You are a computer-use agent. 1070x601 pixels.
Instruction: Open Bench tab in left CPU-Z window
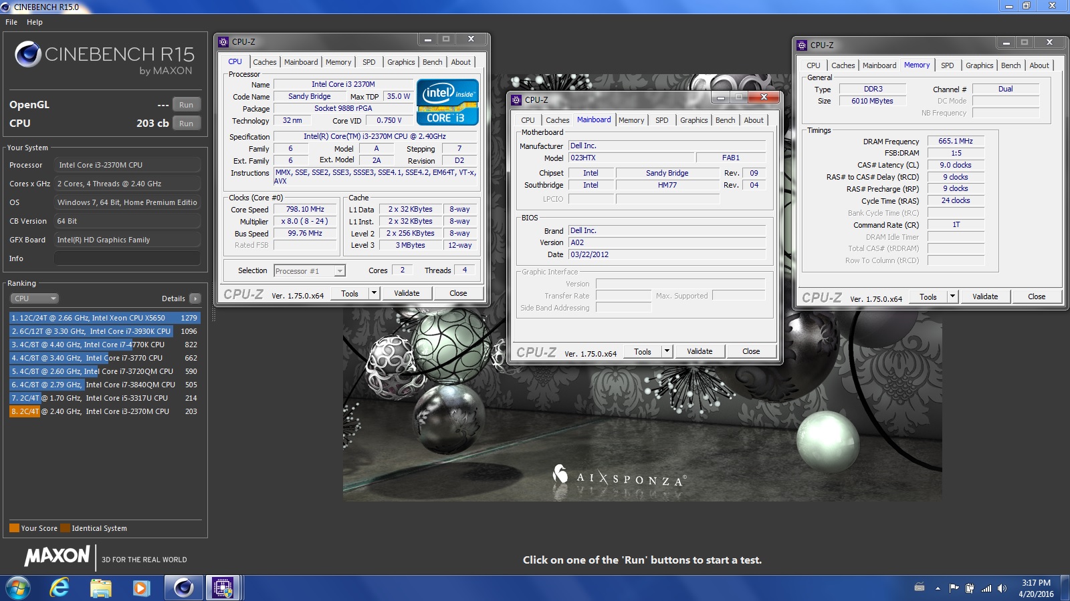[433, 62]
